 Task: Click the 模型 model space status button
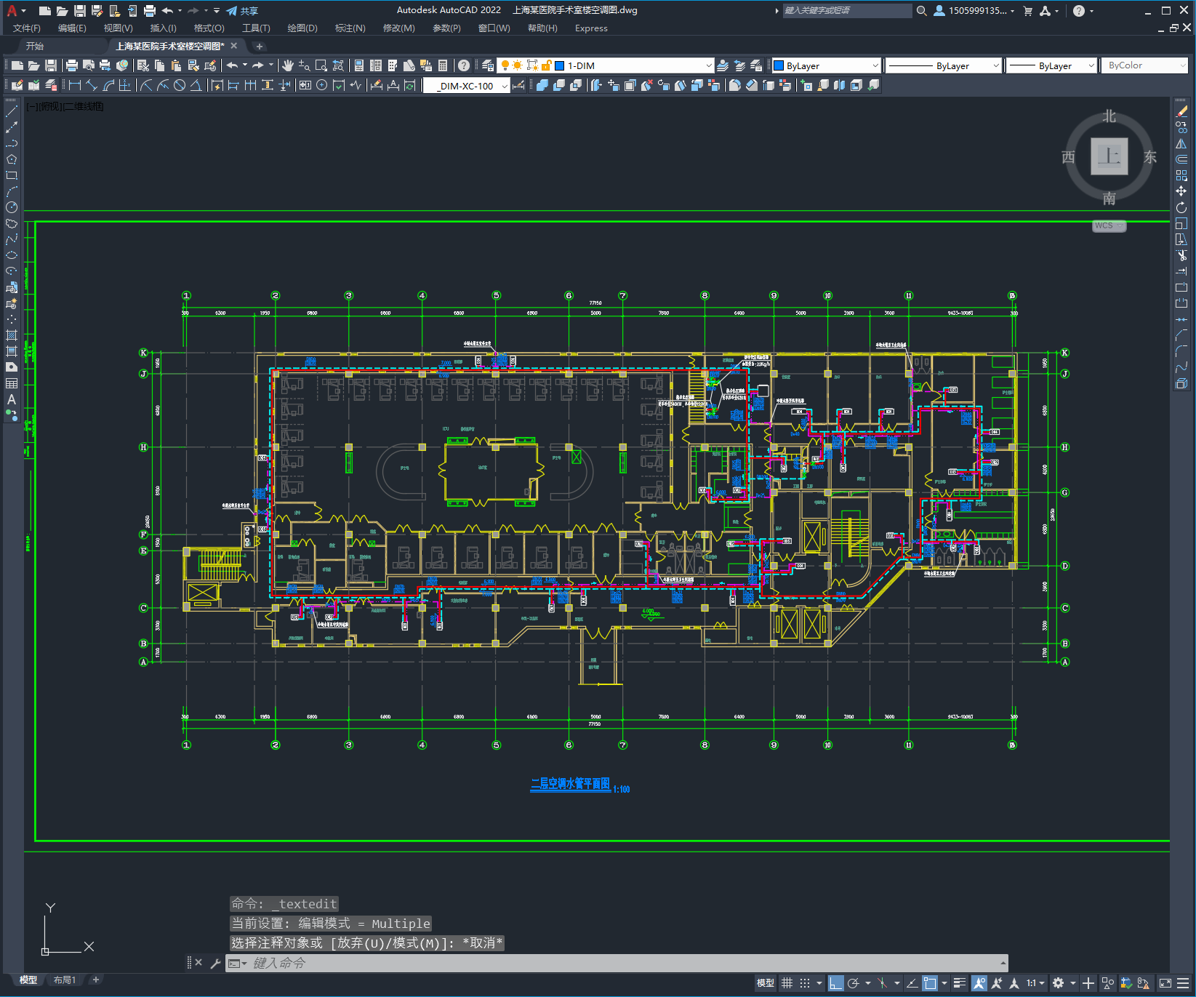[x=765, y=983]
